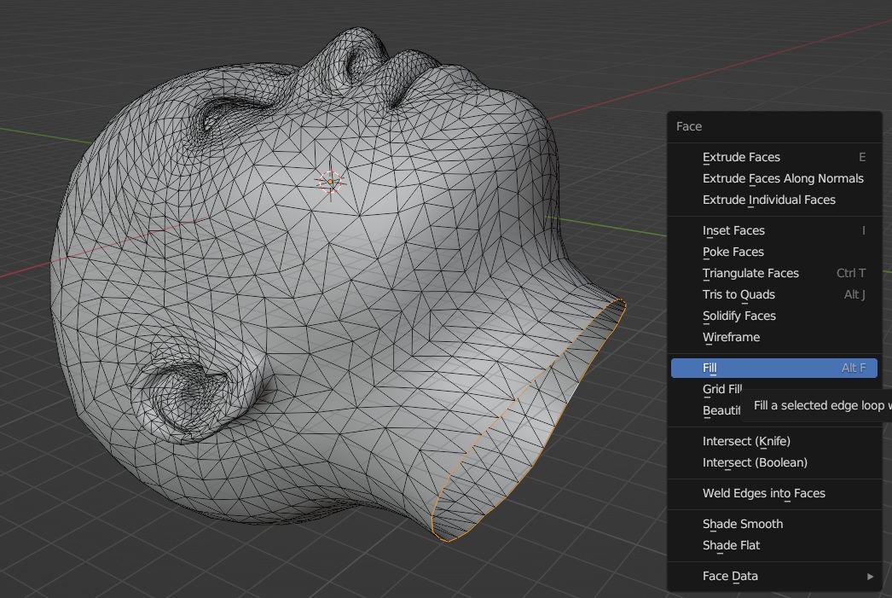The height and width of the screenshot is (598, 892).
Task: Click Extrude Individual Faces
Action: tap(768, 200)
